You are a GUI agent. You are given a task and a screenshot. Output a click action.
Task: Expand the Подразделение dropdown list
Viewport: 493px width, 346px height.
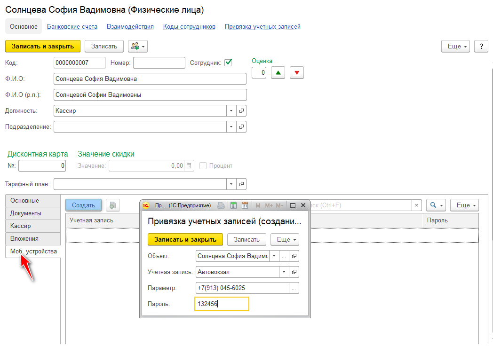(231, 127)
